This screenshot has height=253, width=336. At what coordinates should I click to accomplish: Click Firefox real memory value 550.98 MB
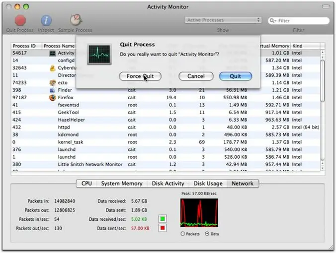[x=235, y=98]
